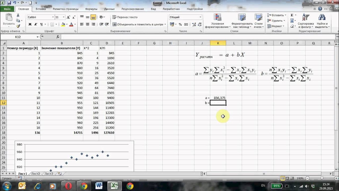339x191 pixels.
Task: Cut selection with the scissors icon
Action: [18, 15]
